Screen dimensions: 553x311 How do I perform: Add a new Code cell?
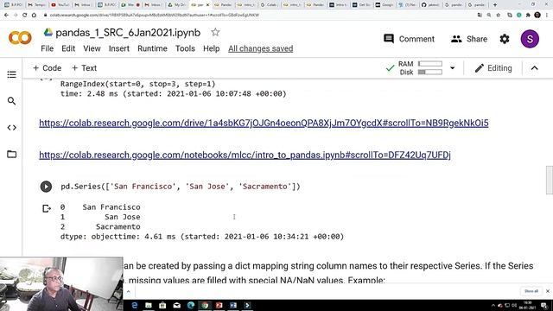(47, 68)
